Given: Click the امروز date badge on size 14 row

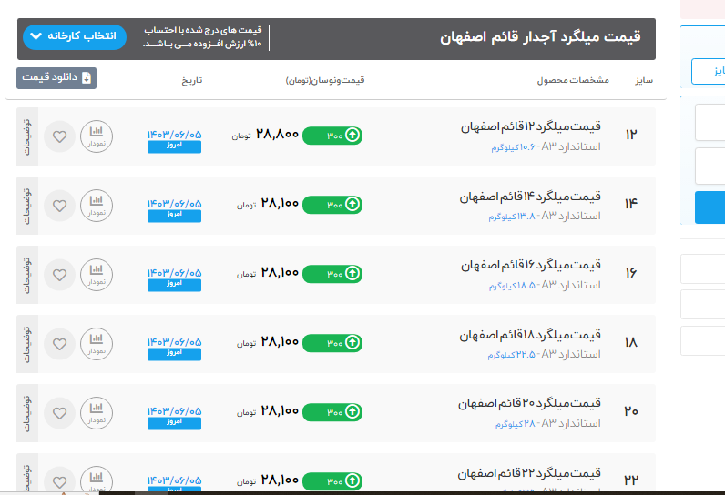Looking at the screenshot, I should coord(174,216).
